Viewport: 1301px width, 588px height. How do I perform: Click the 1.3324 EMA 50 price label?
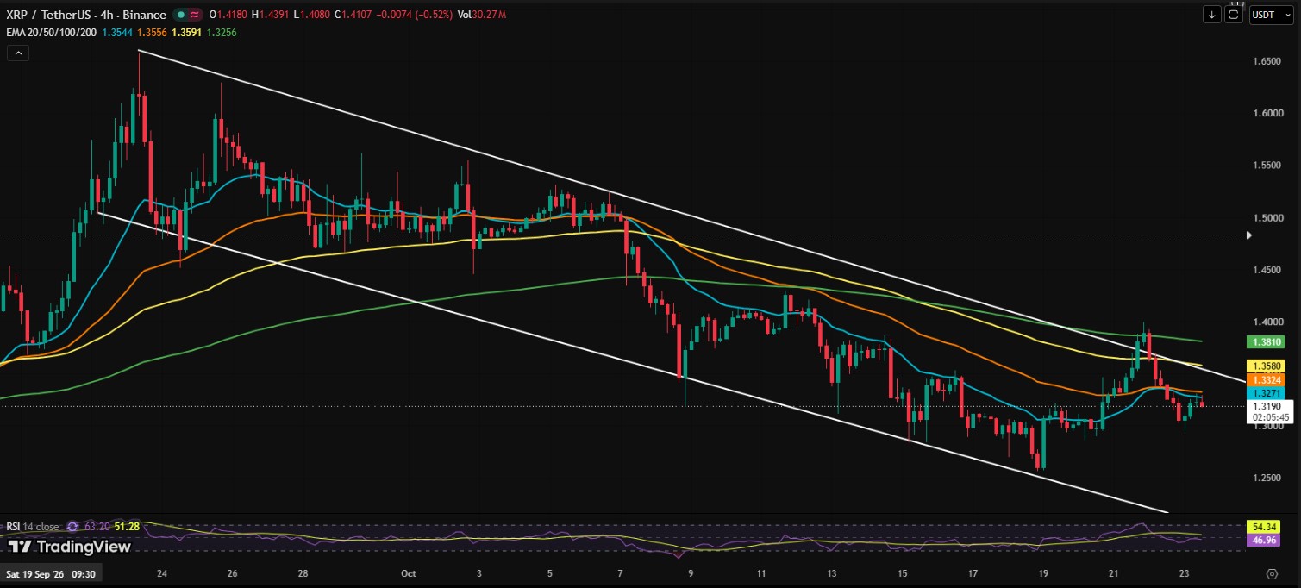tap(1265, 380)
